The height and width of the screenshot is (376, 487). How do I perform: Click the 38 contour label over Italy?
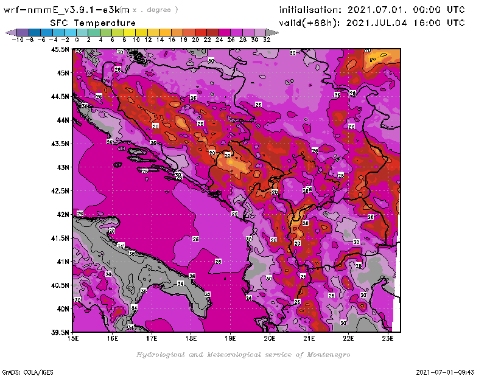pos(132,253)
